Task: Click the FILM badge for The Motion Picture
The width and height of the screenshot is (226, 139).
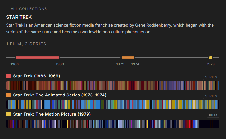Action: pyautogui.click(x=213, y=115)
